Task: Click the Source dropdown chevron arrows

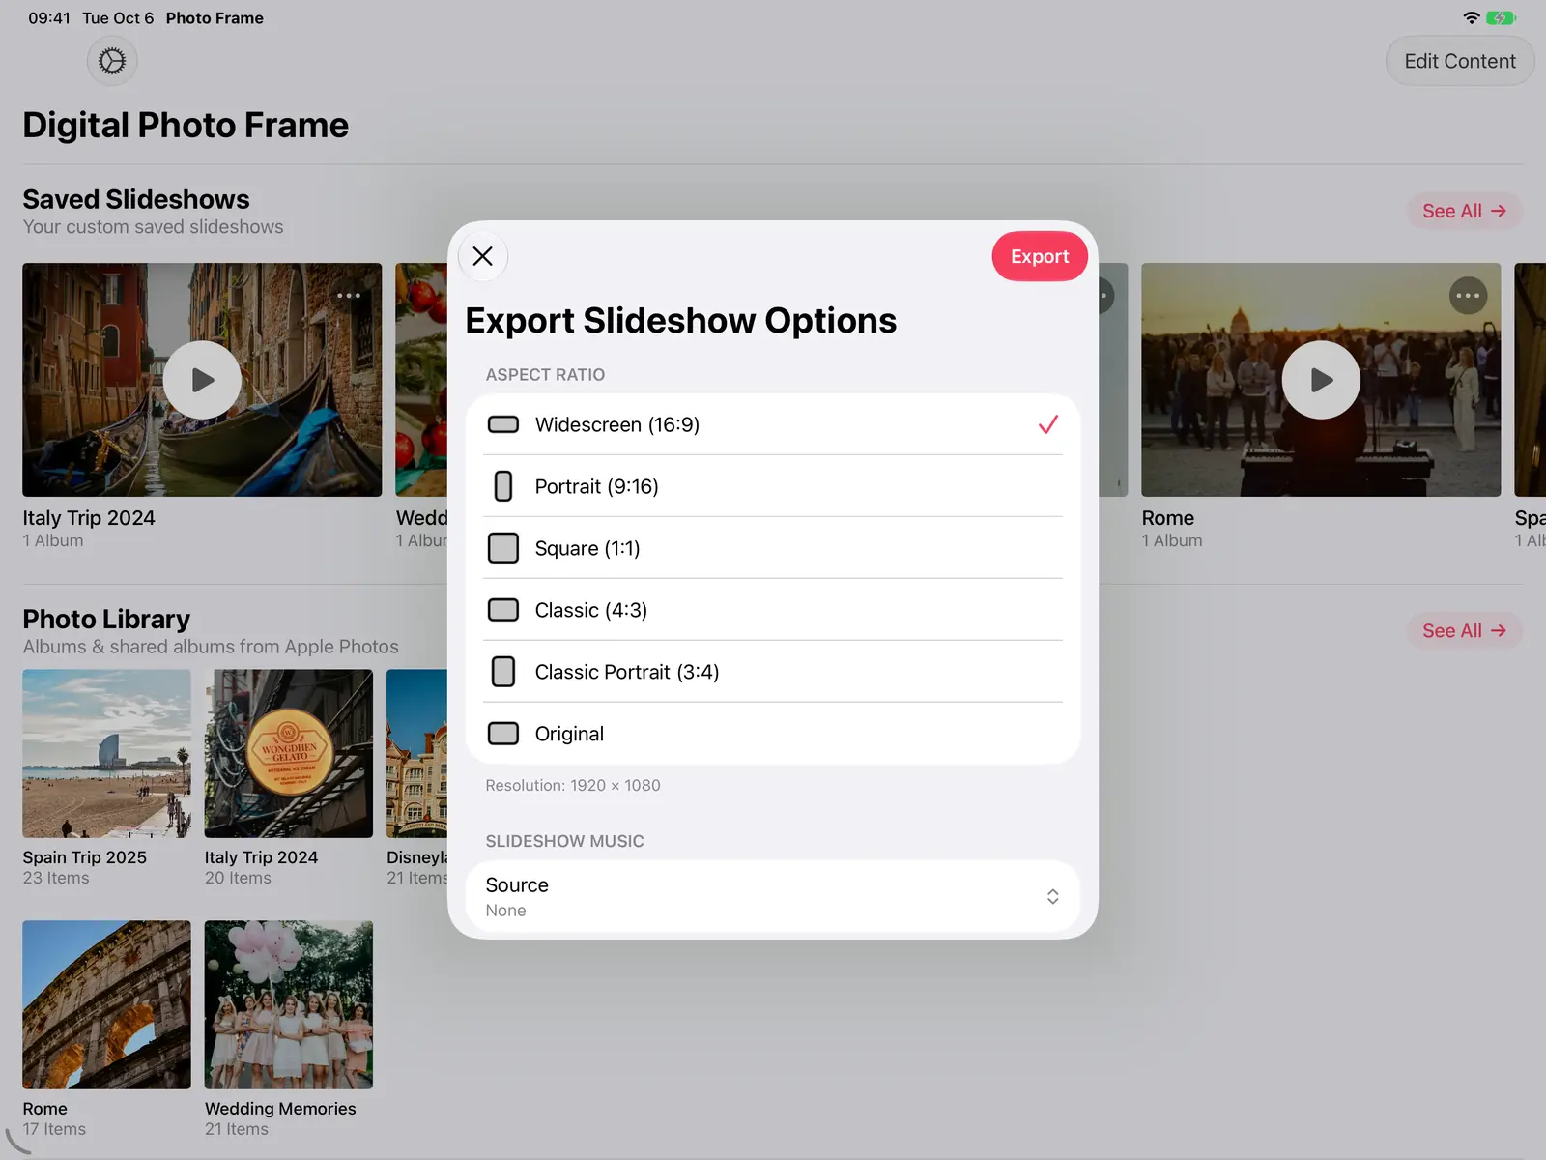Action: click(1052, 896)
